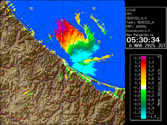The height and width of the screenshot is (125, 167).
Task: Select the 'Elevation:1.0' text
Action: pyautogui.click(x=138, y=31)
